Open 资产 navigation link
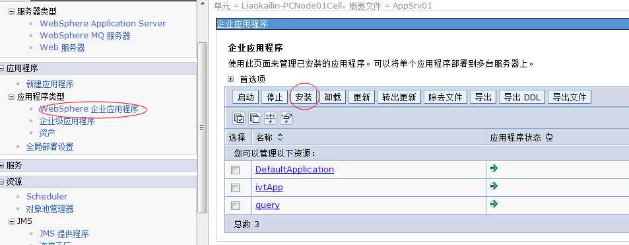The height and width of the screenshot is (245, 629). (47, 133)
